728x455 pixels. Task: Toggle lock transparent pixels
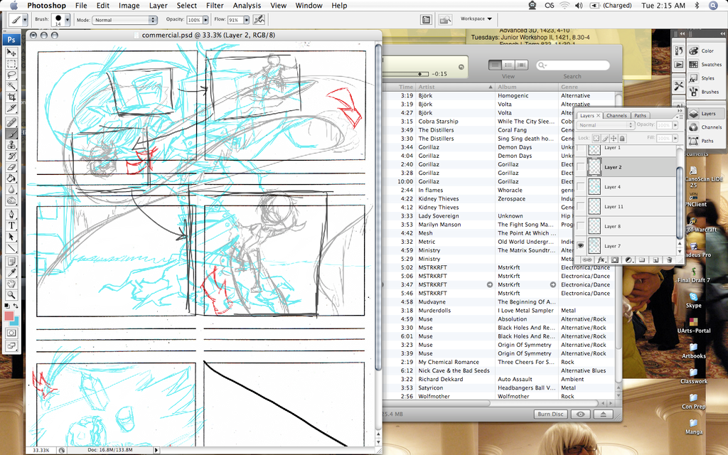[x=596, y=139]
